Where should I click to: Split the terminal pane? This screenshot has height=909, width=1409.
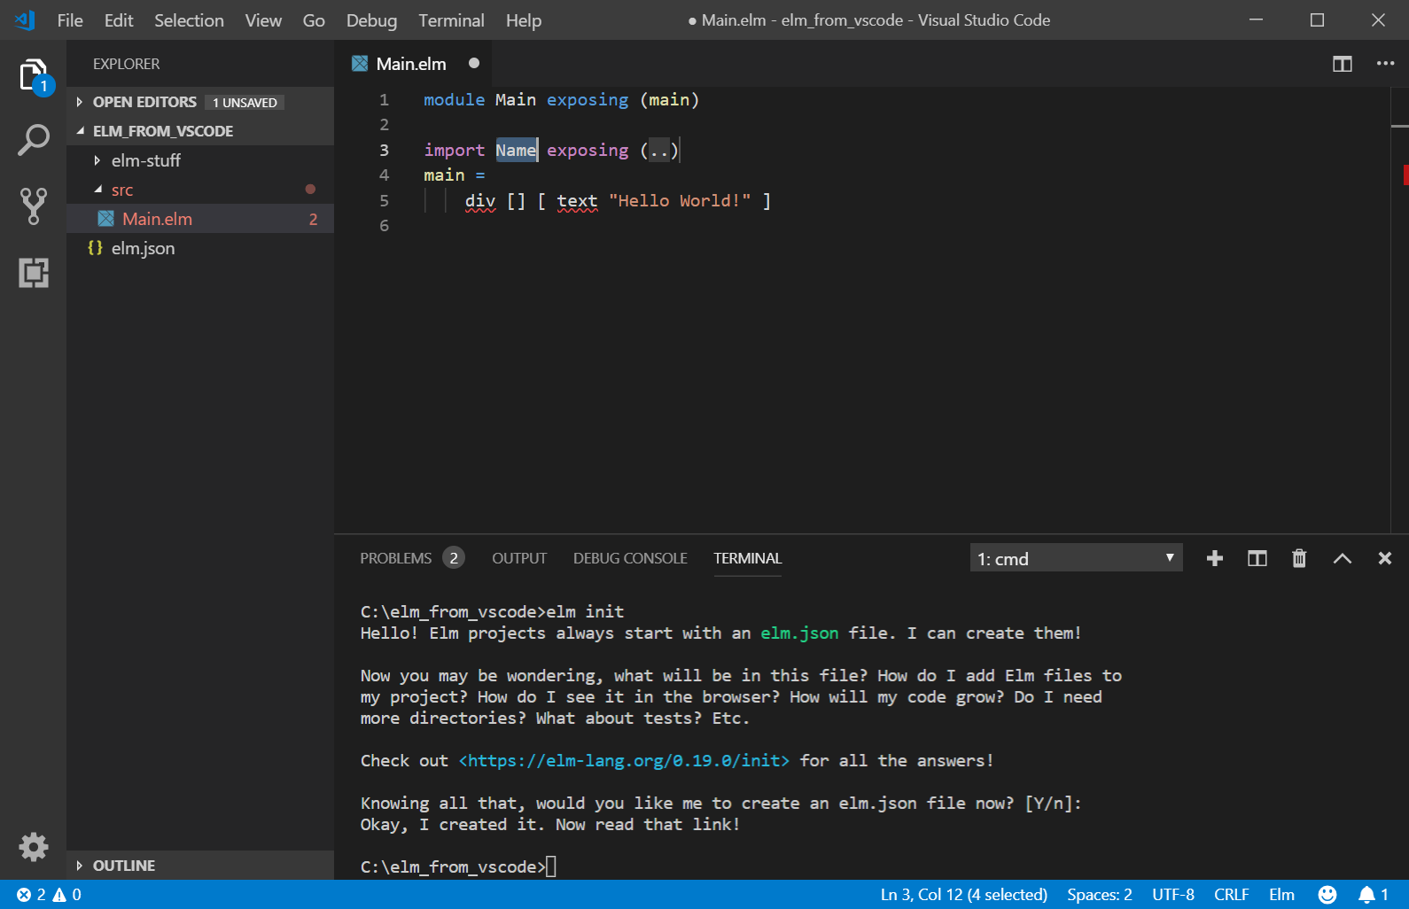coord(1257,558)
